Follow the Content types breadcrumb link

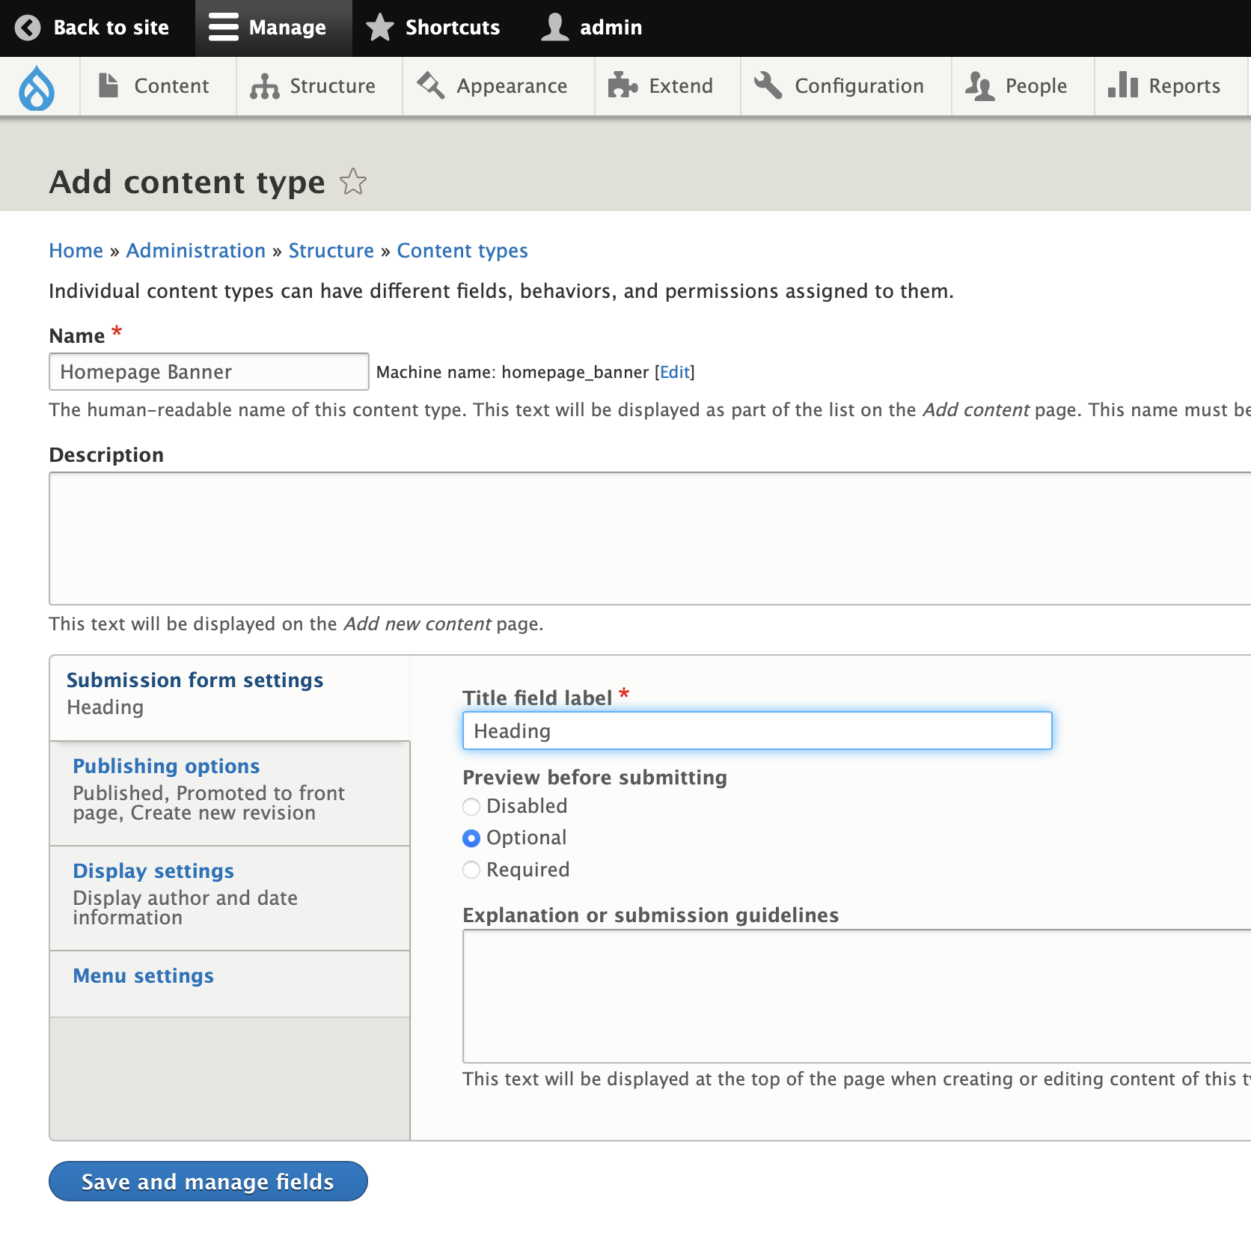pos(462,251)
